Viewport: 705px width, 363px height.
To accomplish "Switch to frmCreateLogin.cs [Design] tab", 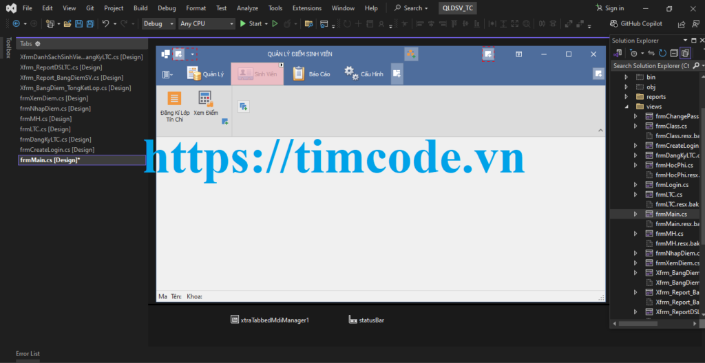I will point(58,150).
